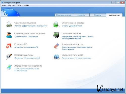Click the Internet Acceleration globe icon
The height and width of the screenshot is (94, 126).
(56, 56)
